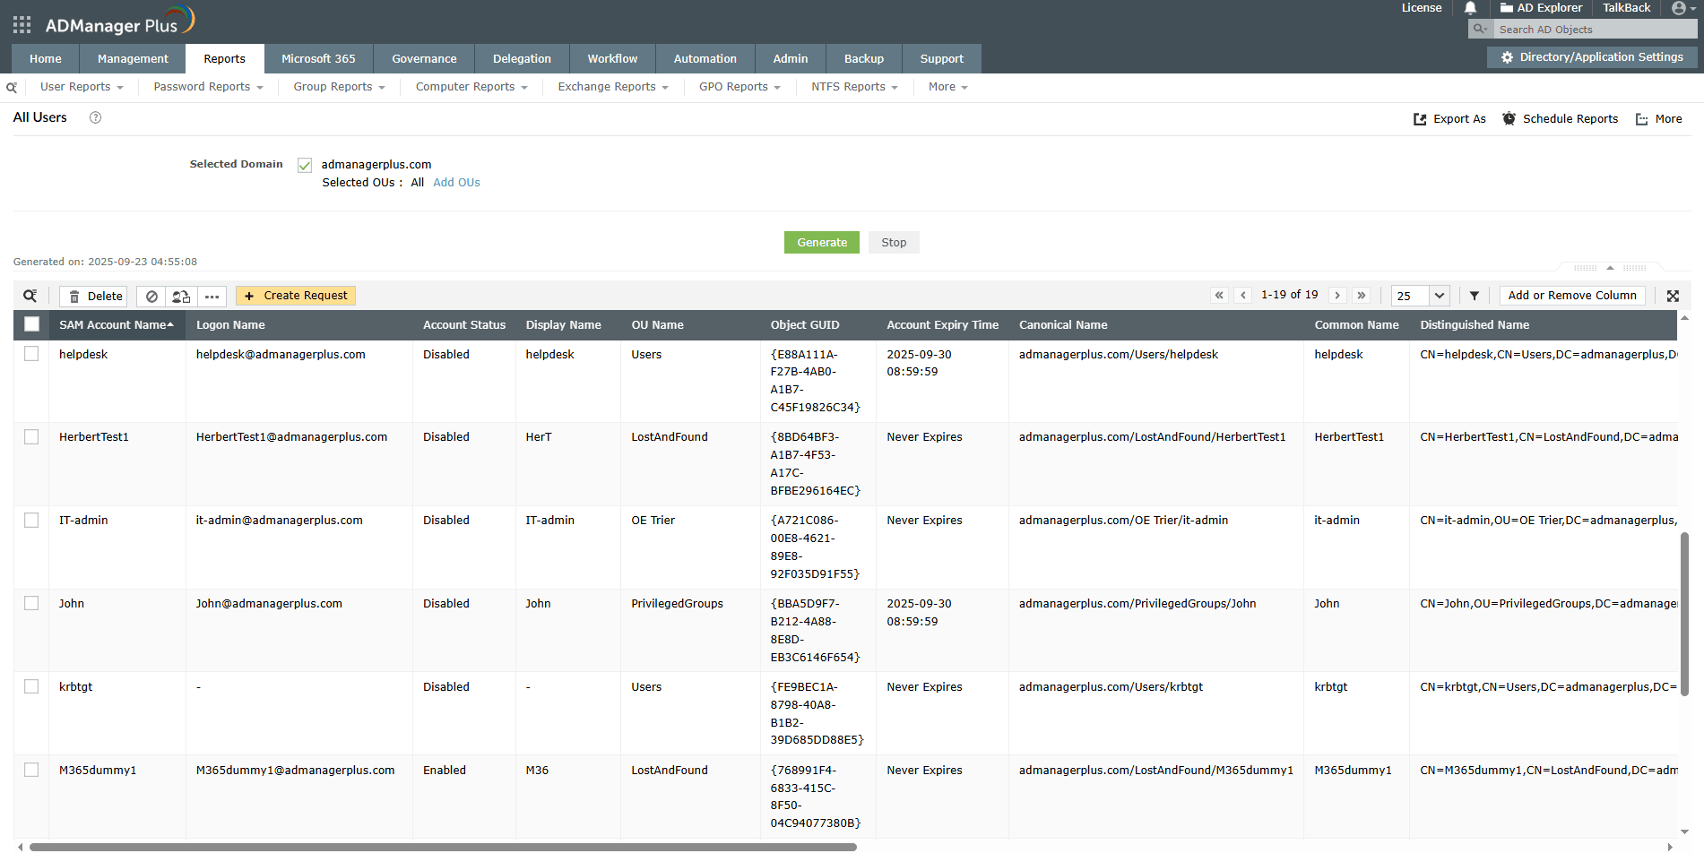This screenshot has height=853, width=1704.
Task: Open the apps grid launcher icon
Action: [22, 24]
